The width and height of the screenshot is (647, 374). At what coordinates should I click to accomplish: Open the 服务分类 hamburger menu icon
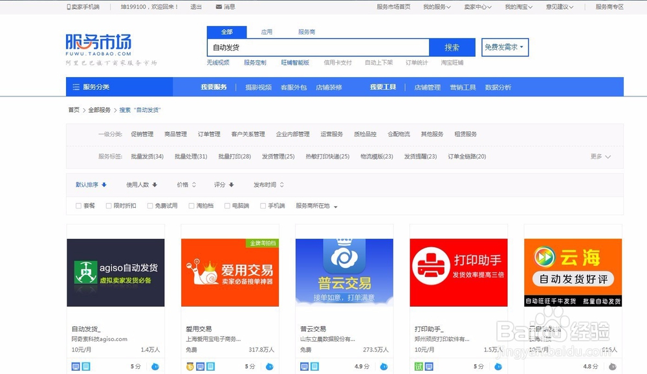point(76,87)
